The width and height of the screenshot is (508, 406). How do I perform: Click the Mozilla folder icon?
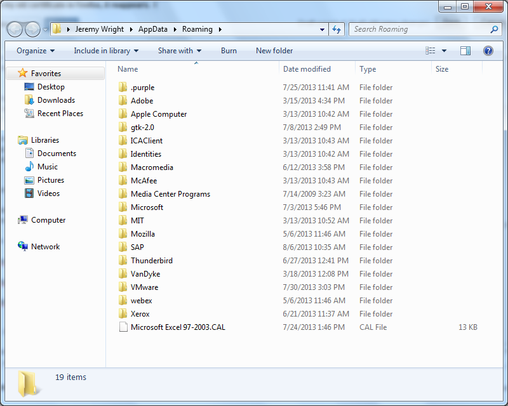pyautogui.click(x=123, y=233)
